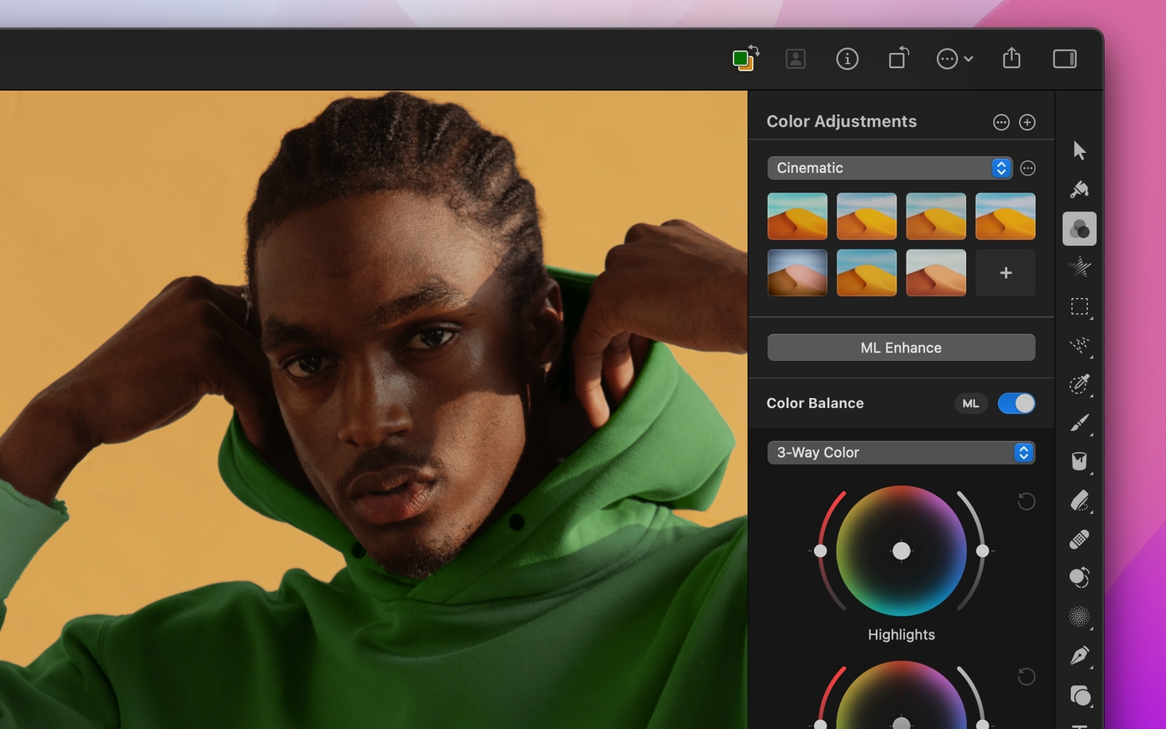
Task: Toggle the Color Balance switch off
Action: coord(1016,403)
